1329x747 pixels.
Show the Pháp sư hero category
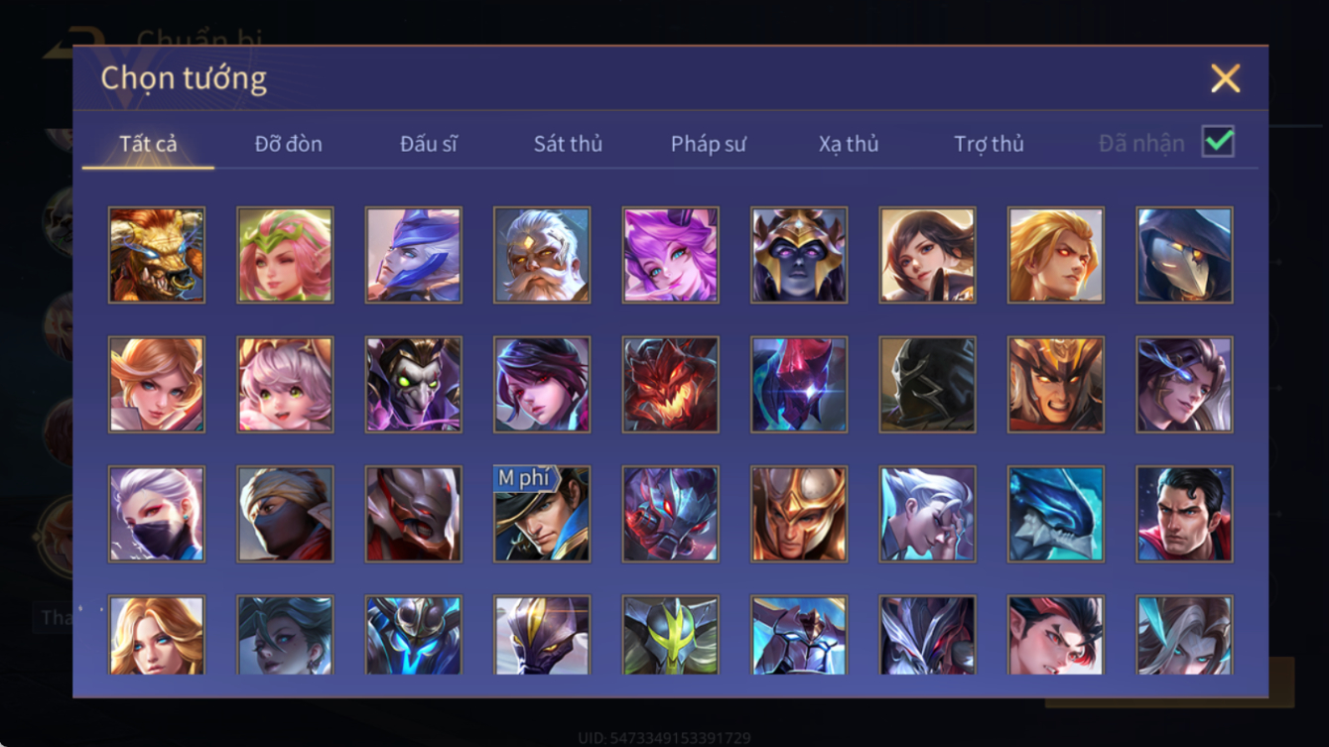point(708,144)
